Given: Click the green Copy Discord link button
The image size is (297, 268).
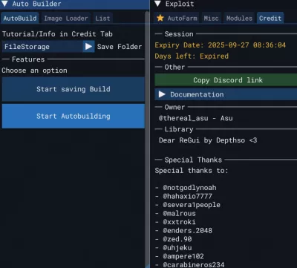Looking at the screenshot, I should click(x=226, y=80).
